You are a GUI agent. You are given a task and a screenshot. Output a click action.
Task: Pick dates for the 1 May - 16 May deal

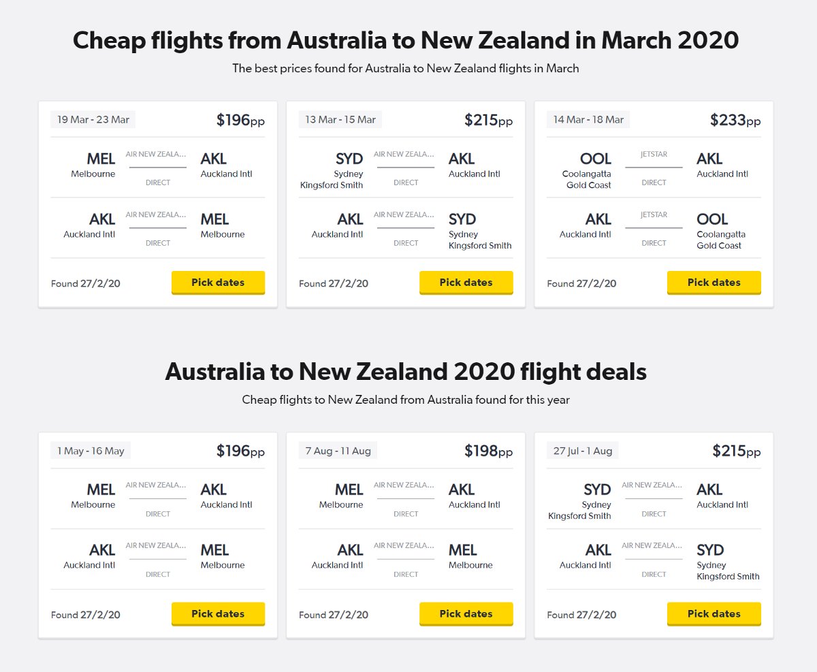pos(218,614)
